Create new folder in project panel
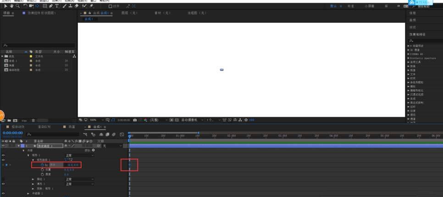Viewport: 443px width, 197px height. click(x=9, y=120)
